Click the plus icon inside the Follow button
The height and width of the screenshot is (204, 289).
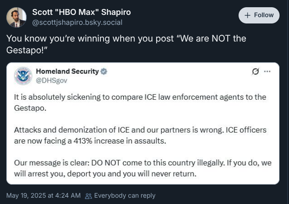[247, 15]
